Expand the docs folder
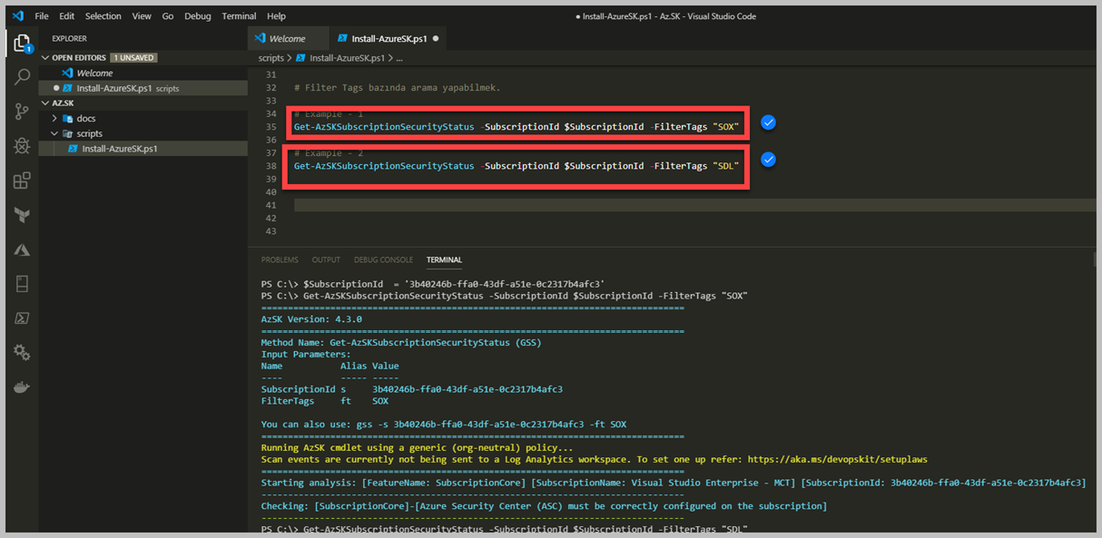Screen dimensions: 1102x538 [x=85, y=118]
